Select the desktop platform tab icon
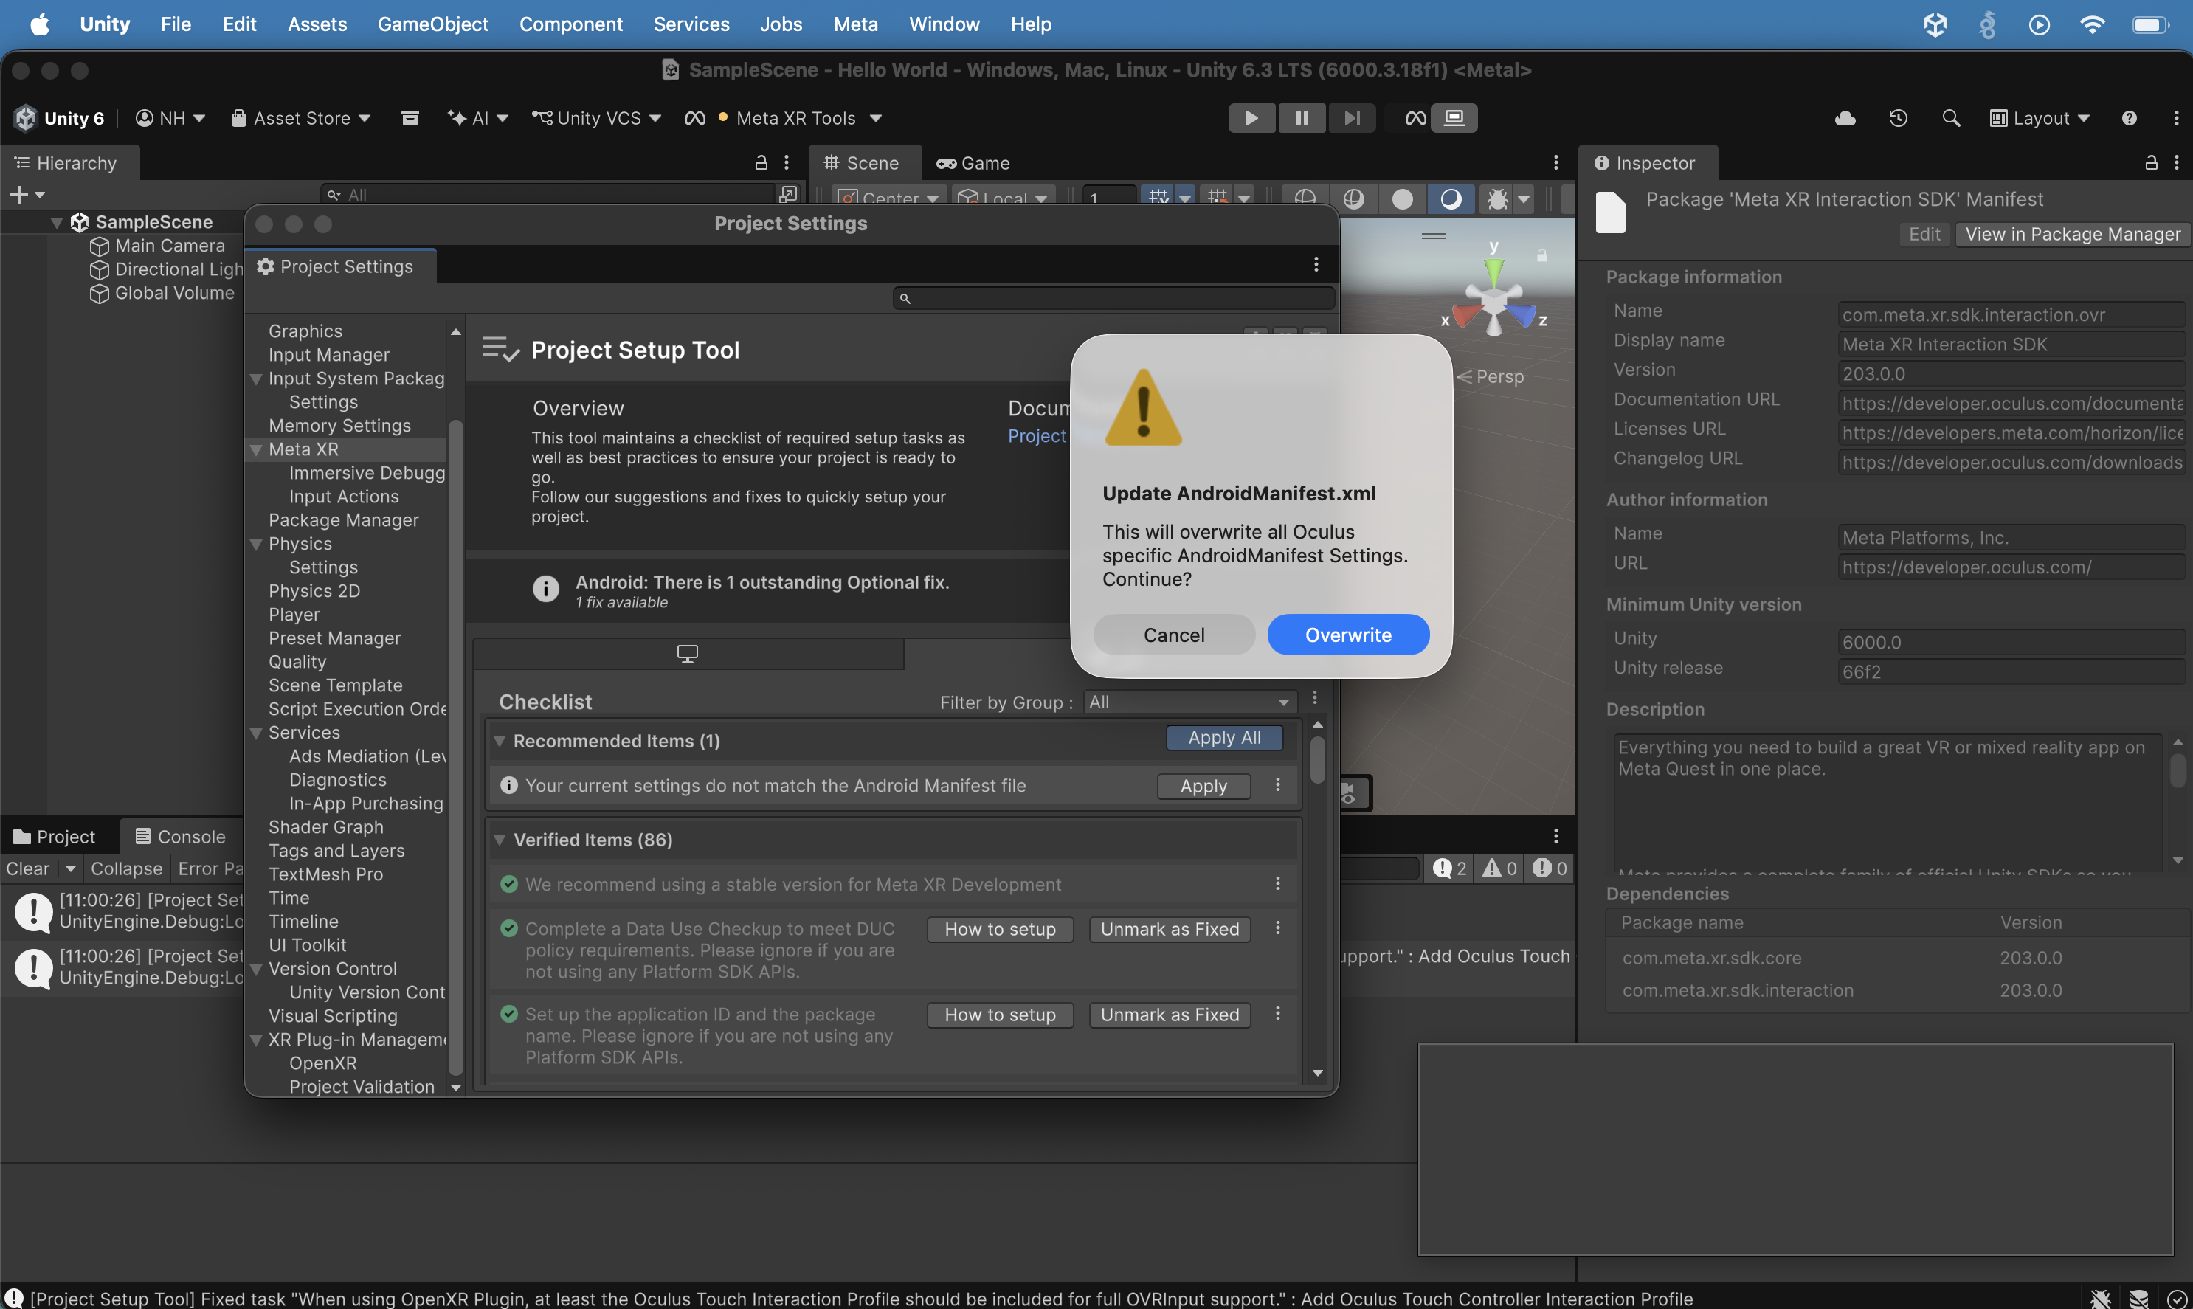Image resolution: width=2193 pixels, height=1309 pixels. coord(687,654)
